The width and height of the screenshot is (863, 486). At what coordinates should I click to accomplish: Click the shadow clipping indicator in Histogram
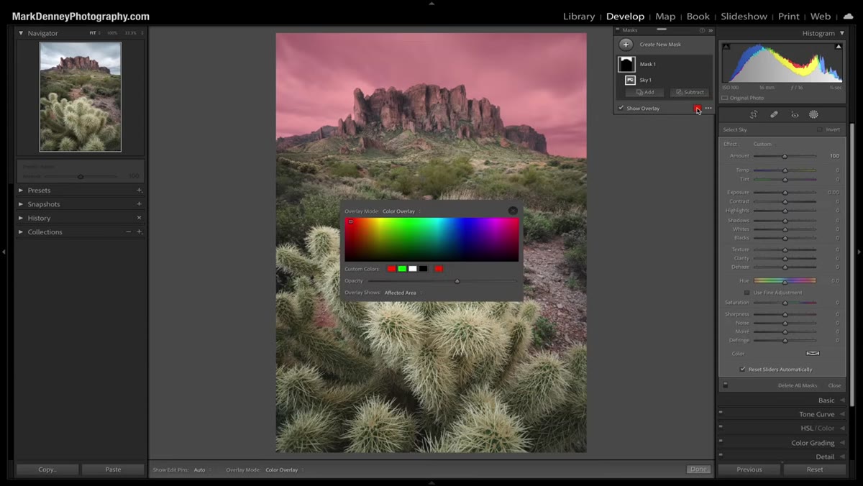(x=726, y=47)
